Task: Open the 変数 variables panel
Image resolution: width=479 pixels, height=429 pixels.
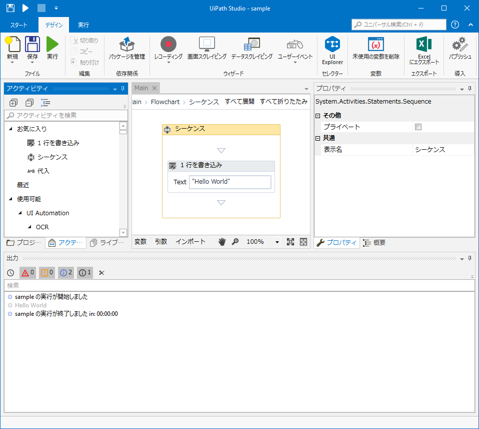Action: coord(140,242)
